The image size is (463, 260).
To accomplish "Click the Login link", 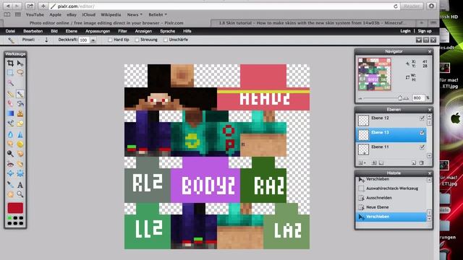I will (x=405, y=31).
